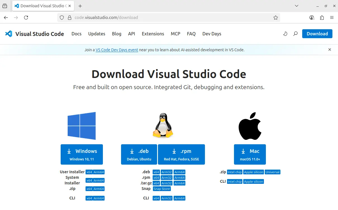Reload the page using refresh icon
The image size is (338, 210).
click(x=26, y=18)
